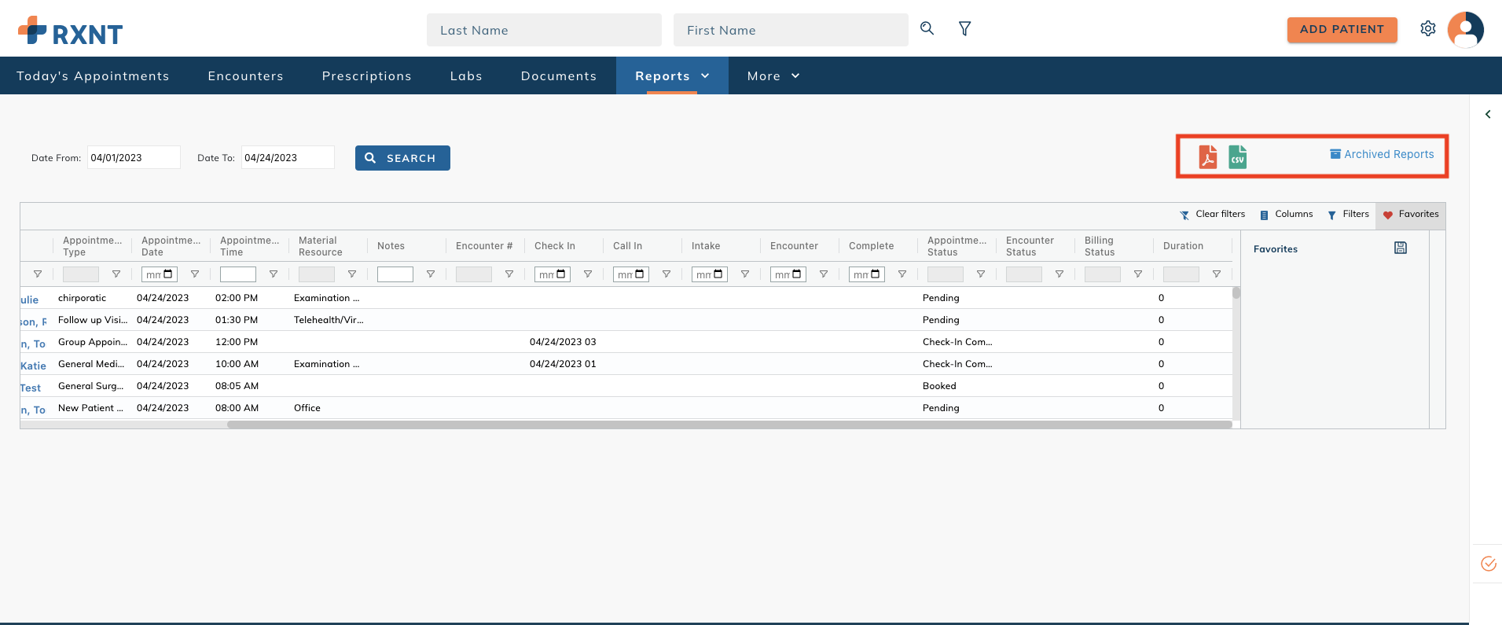
Task: Open Intake column filter funnel
Action: pos(745,274)
